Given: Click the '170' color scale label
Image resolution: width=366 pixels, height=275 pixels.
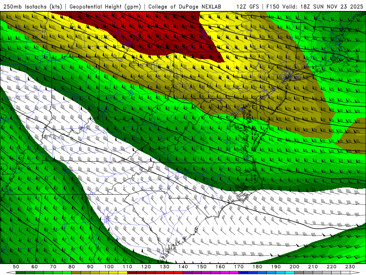Looking at the screenshot, I should point(238,267).
